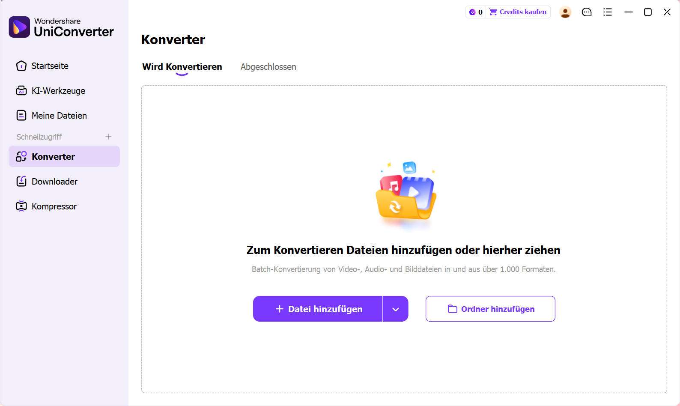Maximize the UniConverter window
This screenshot has height=406, width=680.
648,12
